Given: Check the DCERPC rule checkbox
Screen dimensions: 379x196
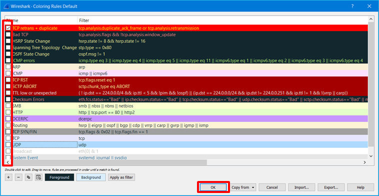Looking at the screenshot, I should pyautogui.click(x=8, y=118).
